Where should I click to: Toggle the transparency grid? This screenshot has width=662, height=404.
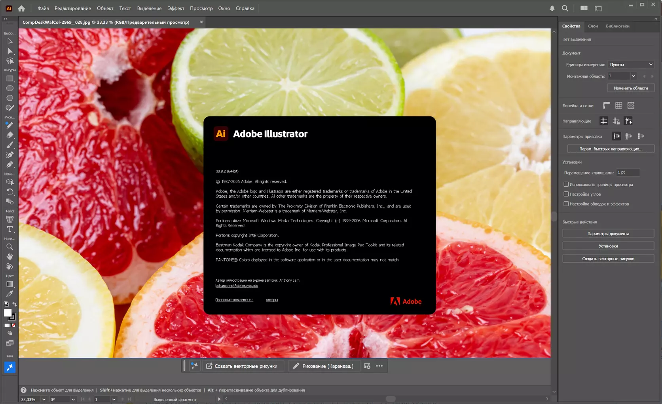coord(631,105)
